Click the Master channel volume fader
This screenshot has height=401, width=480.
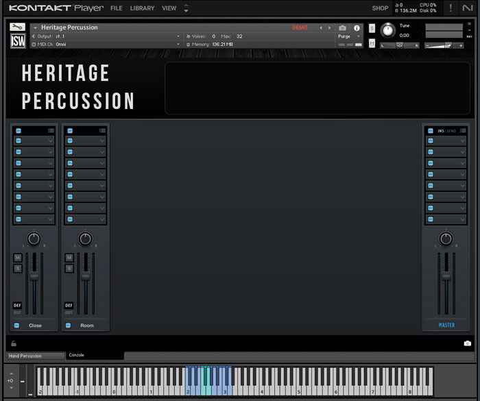pos(446,276)
